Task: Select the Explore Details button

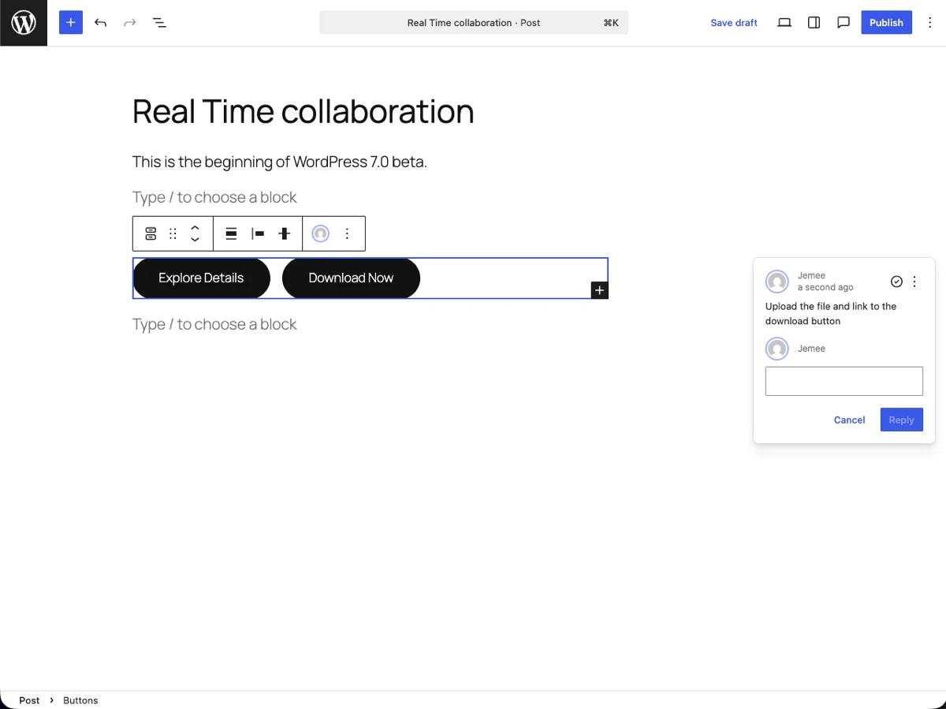Action: point(201,278)
